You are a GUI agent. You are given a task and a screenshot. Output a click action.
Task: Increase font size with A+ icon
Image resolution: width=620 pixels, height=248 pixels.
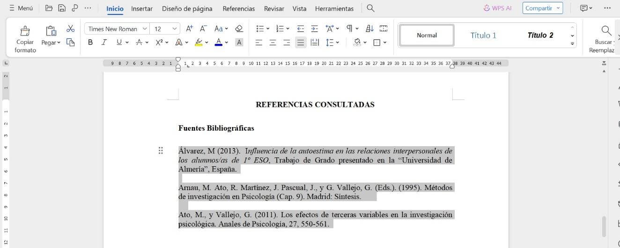pos(189,28)
